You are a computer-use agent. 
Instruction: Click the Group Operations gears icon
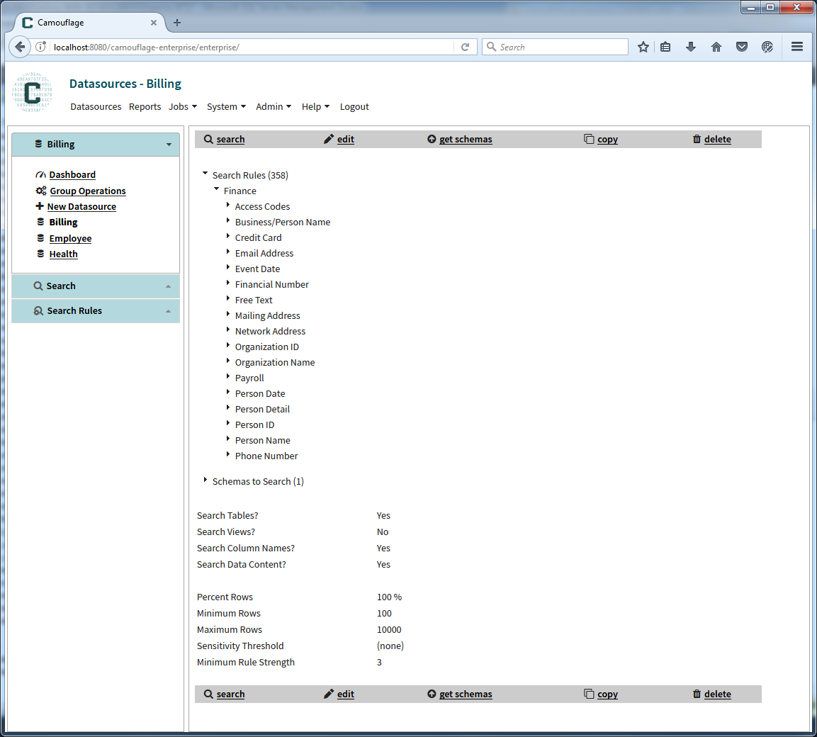click(40, 191)
